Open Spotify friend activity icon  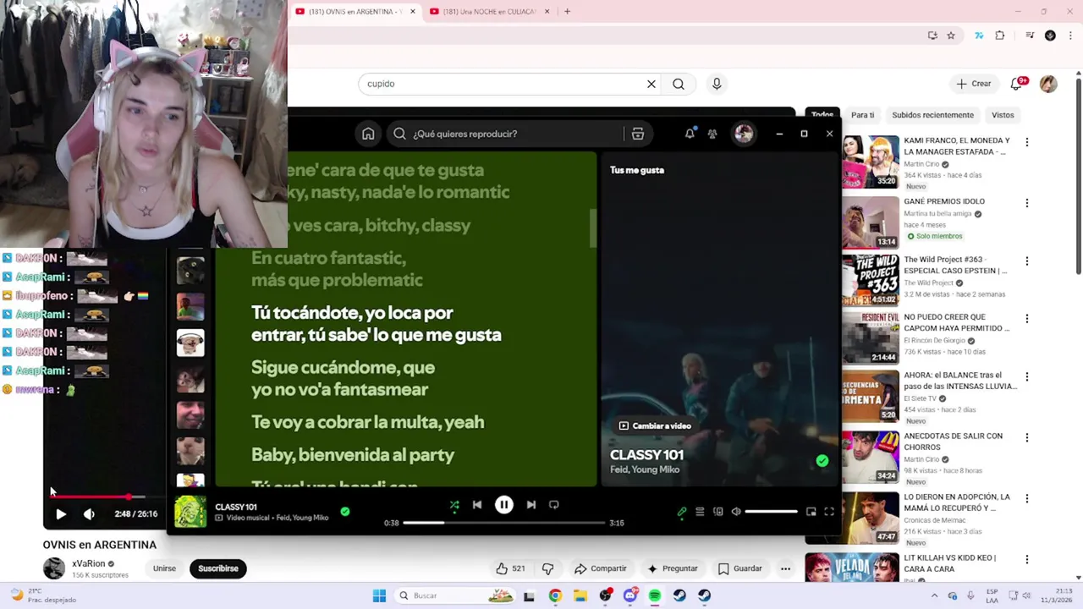pos(712,134)
